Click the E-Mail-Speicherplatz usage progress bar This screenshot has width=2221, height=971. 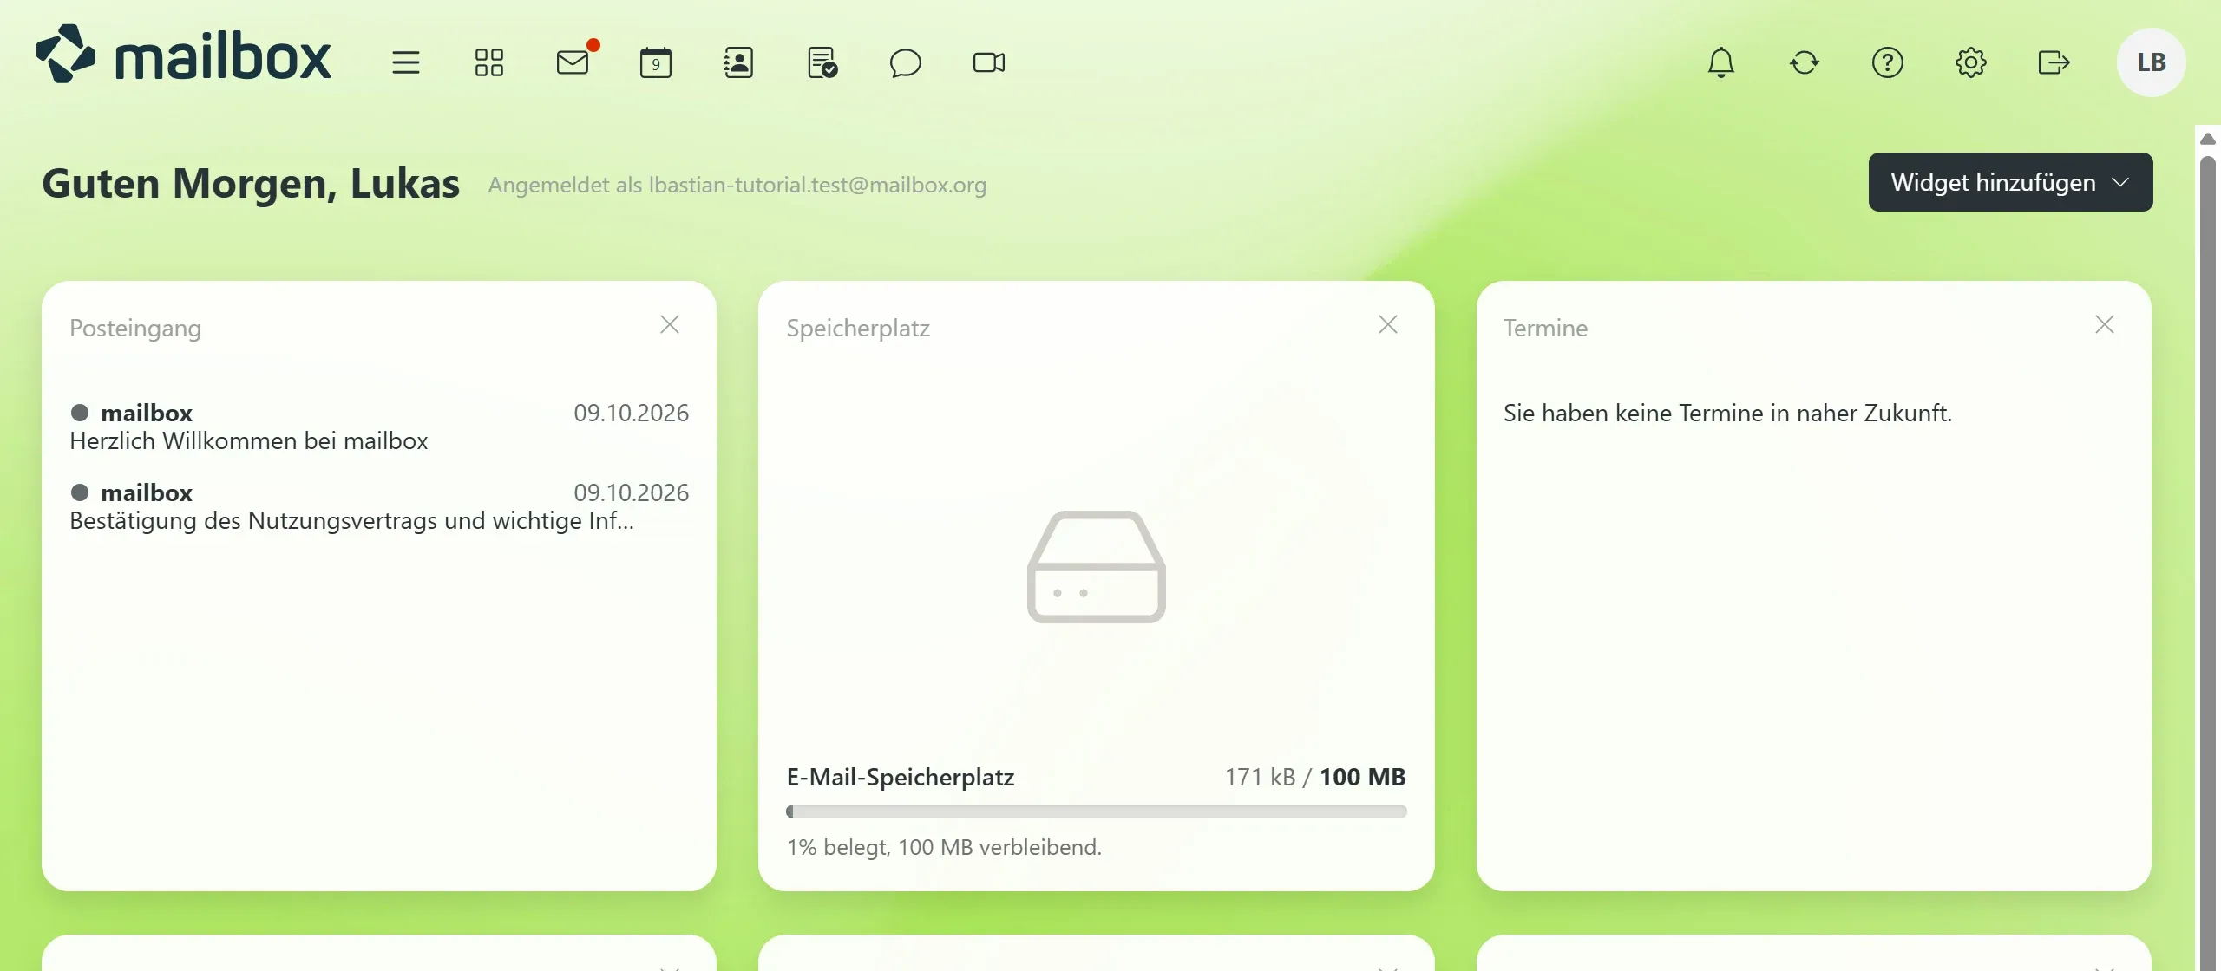tap(1096, 811)
